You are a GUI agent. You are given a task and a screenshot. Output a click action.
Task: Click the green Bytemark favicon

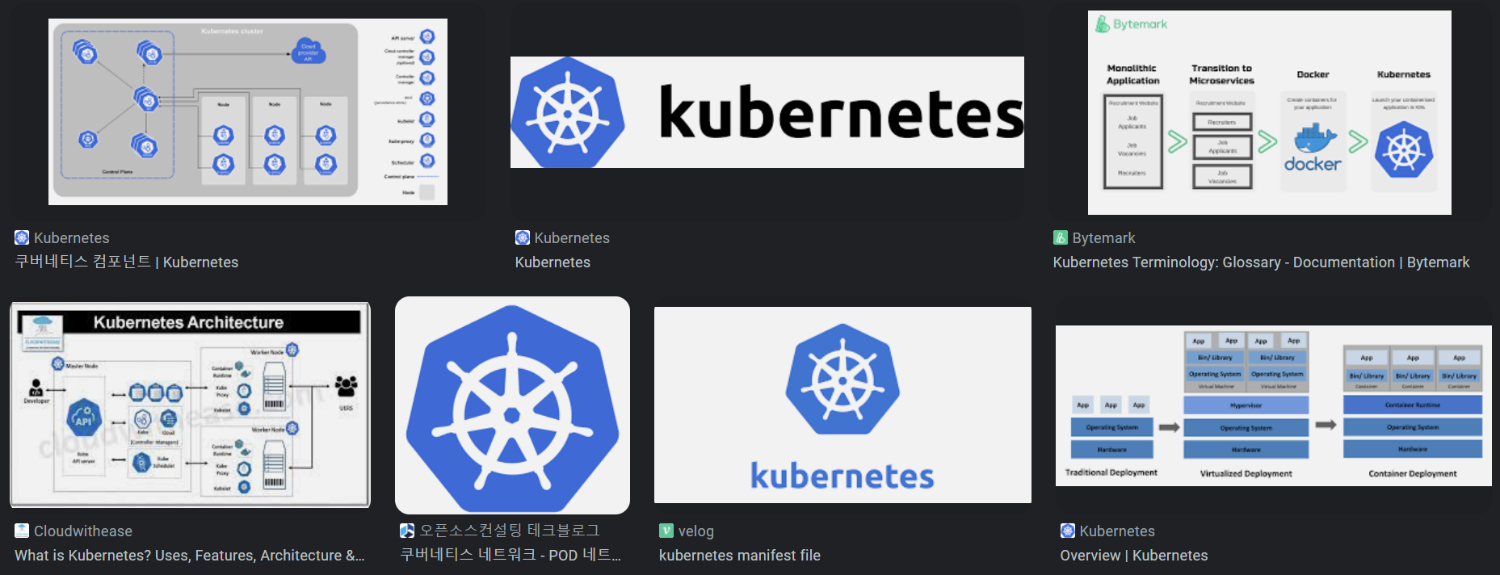point(1061,237)
